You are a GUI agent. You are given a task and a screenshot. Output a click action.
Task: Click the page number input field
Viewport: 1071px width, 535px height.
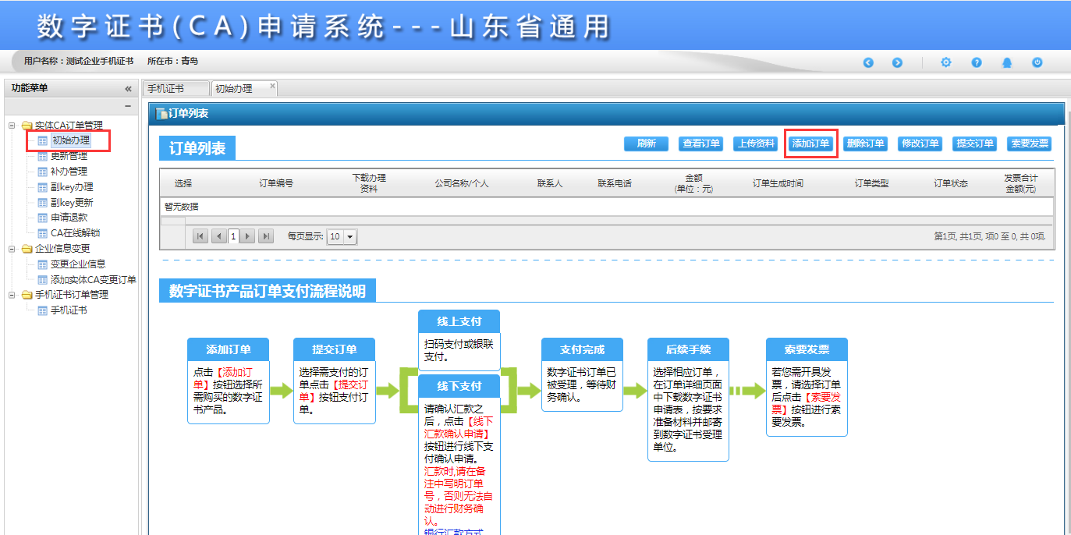click(233, 236)
